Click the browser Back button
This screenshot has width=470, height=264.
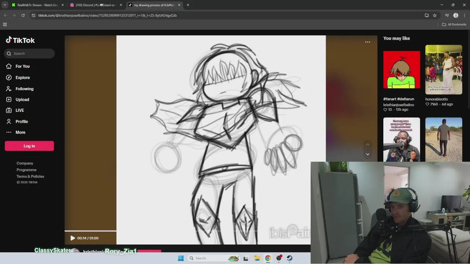pos(5,15)
